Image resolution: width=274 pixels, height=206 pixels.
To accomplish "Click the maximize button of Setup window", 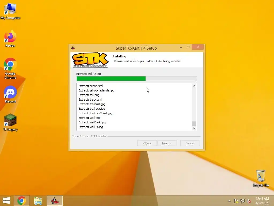I will click(x=188, y=47).
